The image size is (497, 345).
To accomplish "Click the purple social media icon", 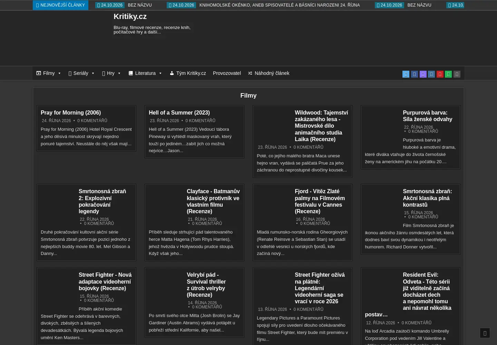I will click(x=423, y=74).
